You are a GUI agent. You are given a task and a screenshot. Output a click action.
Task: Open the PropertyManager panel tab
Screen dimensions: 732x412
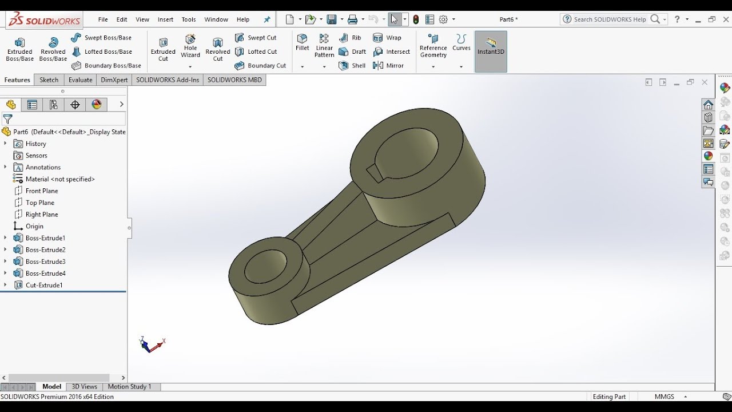point(32,105)
